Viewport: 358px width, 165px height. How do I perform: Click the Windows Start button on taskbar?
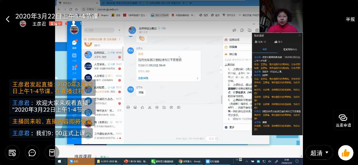click(59, 161)
